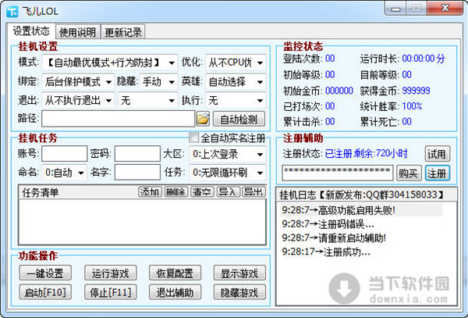
Task: Click the 隐藏游戏 button
Action: 239,292
